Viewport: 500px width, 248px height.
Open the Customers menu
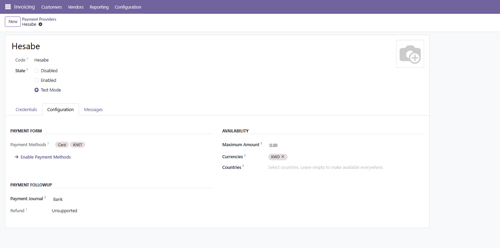(52, 7)
